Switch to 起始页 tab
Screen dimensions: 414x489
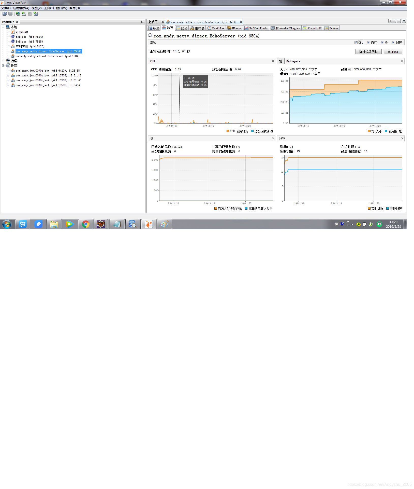tap(153, 22)
